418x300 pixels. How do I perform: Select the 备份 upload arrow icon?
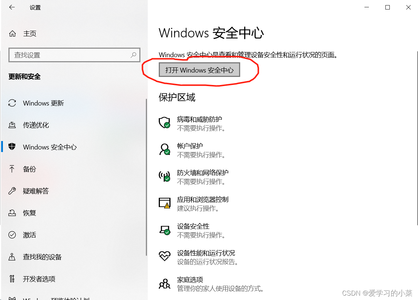pos(12,169)
